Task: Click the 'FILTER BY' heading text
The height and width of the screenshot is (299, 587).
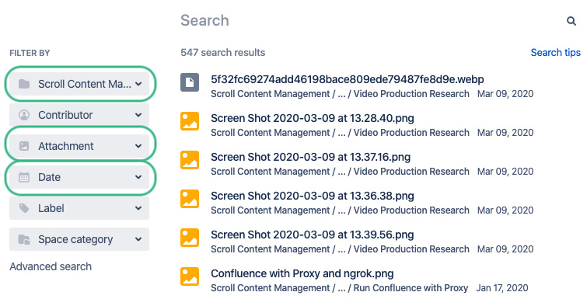Action: [x=30, y=53]
